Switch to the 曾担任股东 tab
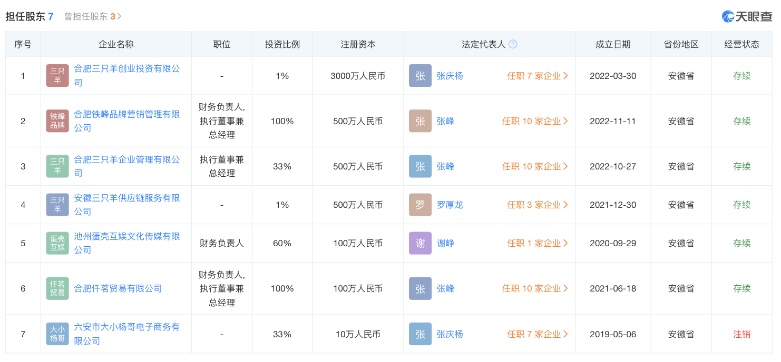Image resolution: width=781 pixels, height=362 pixels. (x=92, y=16)
